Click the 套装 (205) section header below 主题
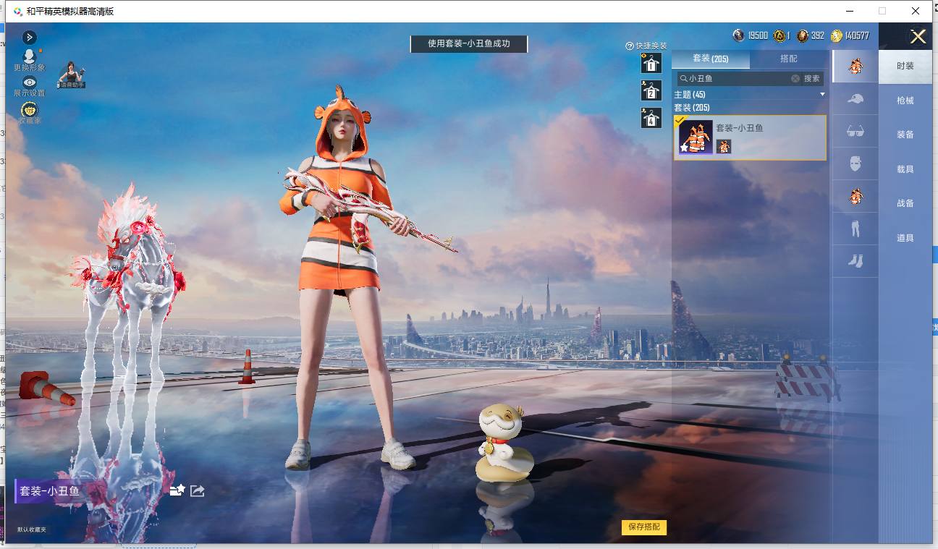 tap(692, 108)
